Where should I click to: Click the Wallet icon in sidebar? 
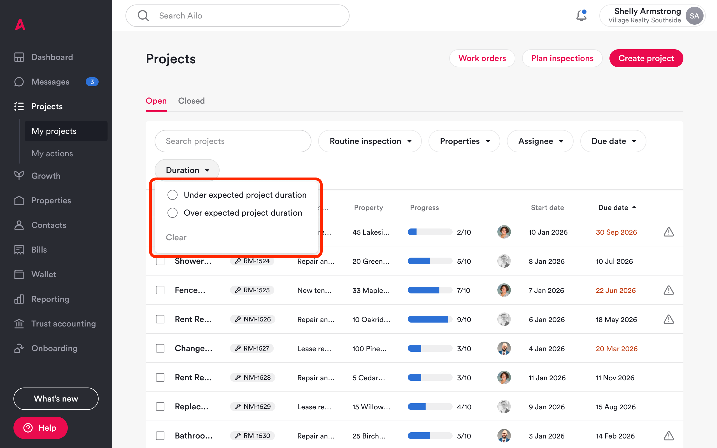click(x=19, y=274)
